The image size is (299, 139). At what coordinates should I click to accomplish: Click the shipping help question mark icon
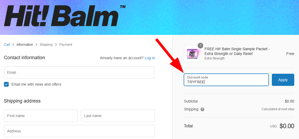tap(202, 110)
